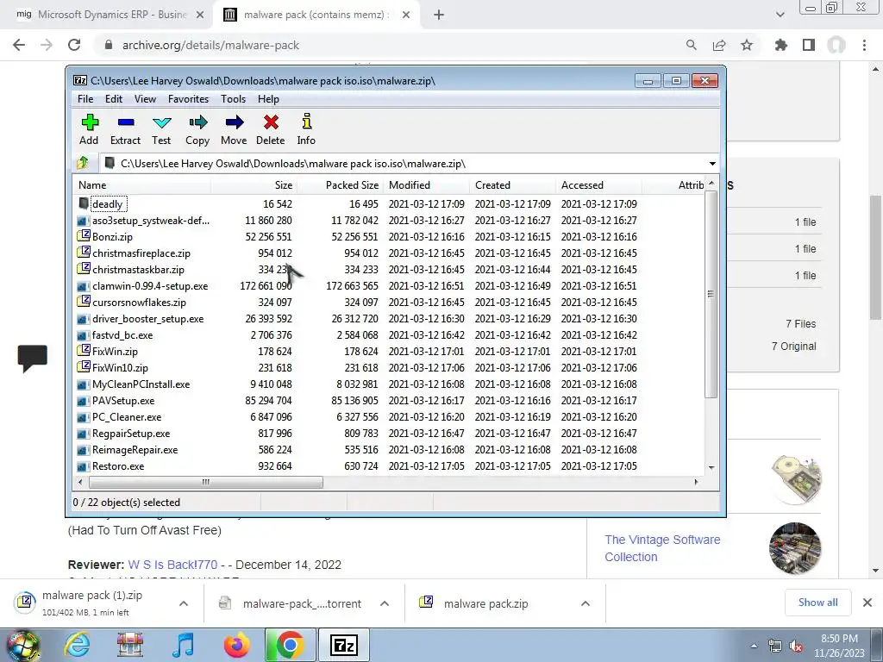This screenshot has height=662, width=883.
Task: Open Chrome's tab search chevron
Action: (780, 15)
